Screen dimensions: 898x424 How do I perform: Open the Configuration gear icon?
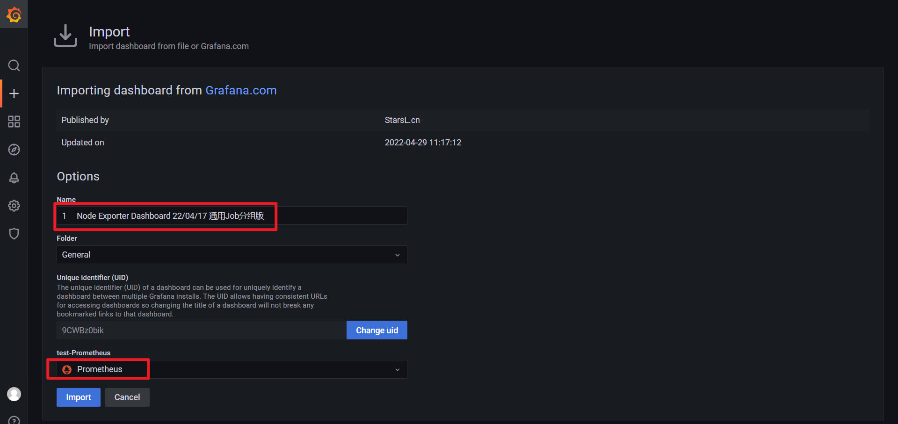14,206
